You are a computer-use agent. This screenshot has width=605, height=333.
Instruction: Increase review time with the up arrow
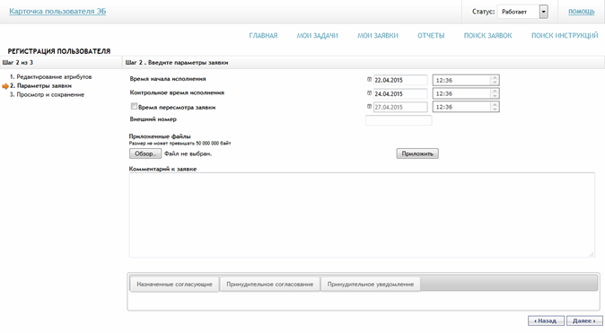click(x=495, y=105)
